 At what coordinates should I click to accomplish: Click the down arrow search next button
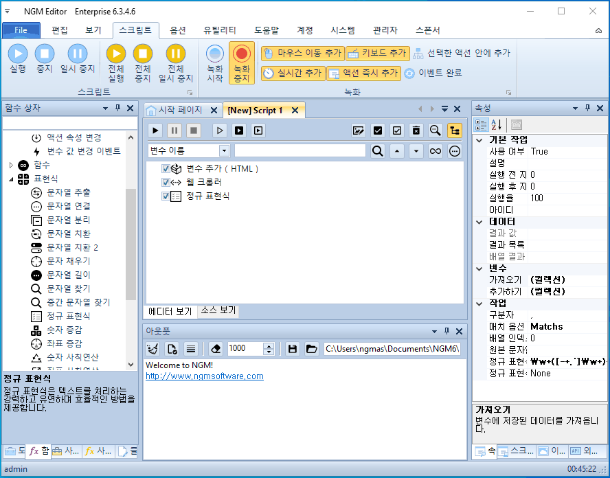[x=416, y=151]
